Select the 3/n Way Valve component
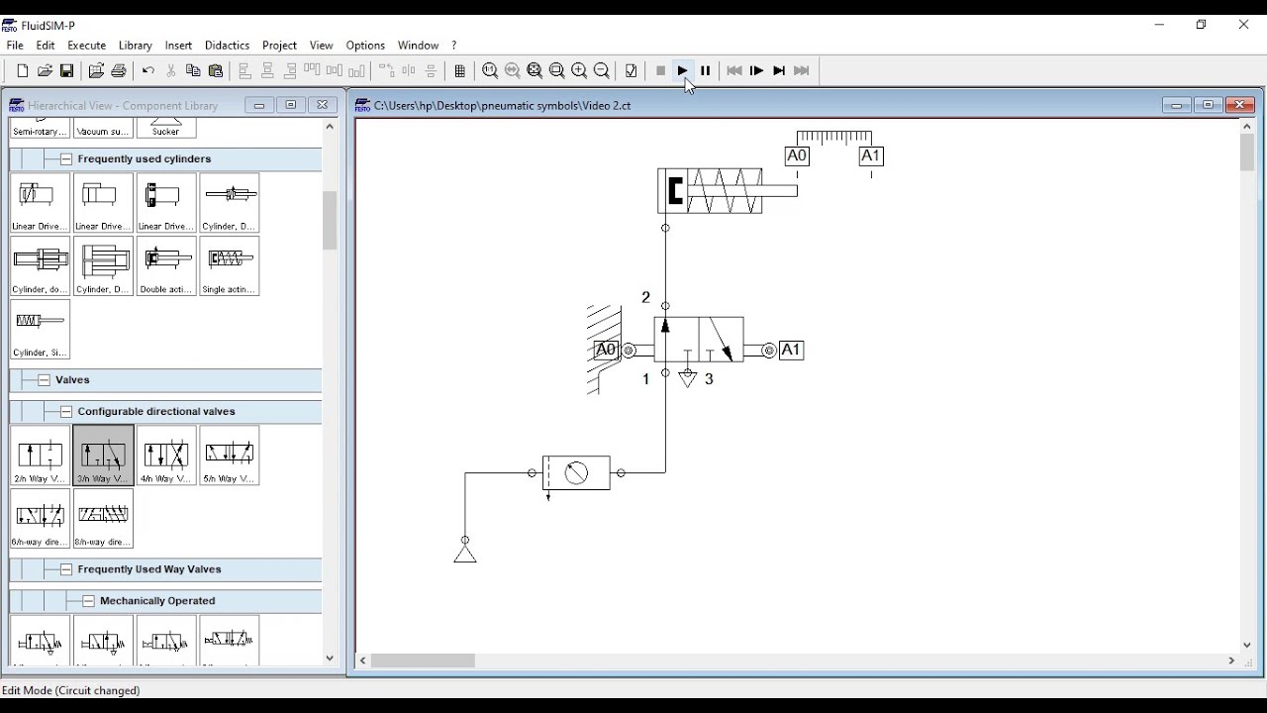 click(x=103, y=456)
